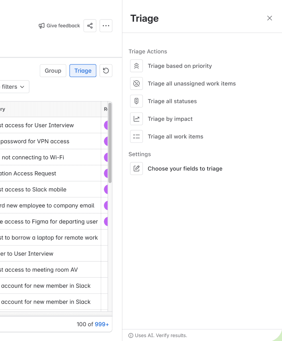The image size is (282, 341).
Task: Click the Group button
Action: pos(53,71)
